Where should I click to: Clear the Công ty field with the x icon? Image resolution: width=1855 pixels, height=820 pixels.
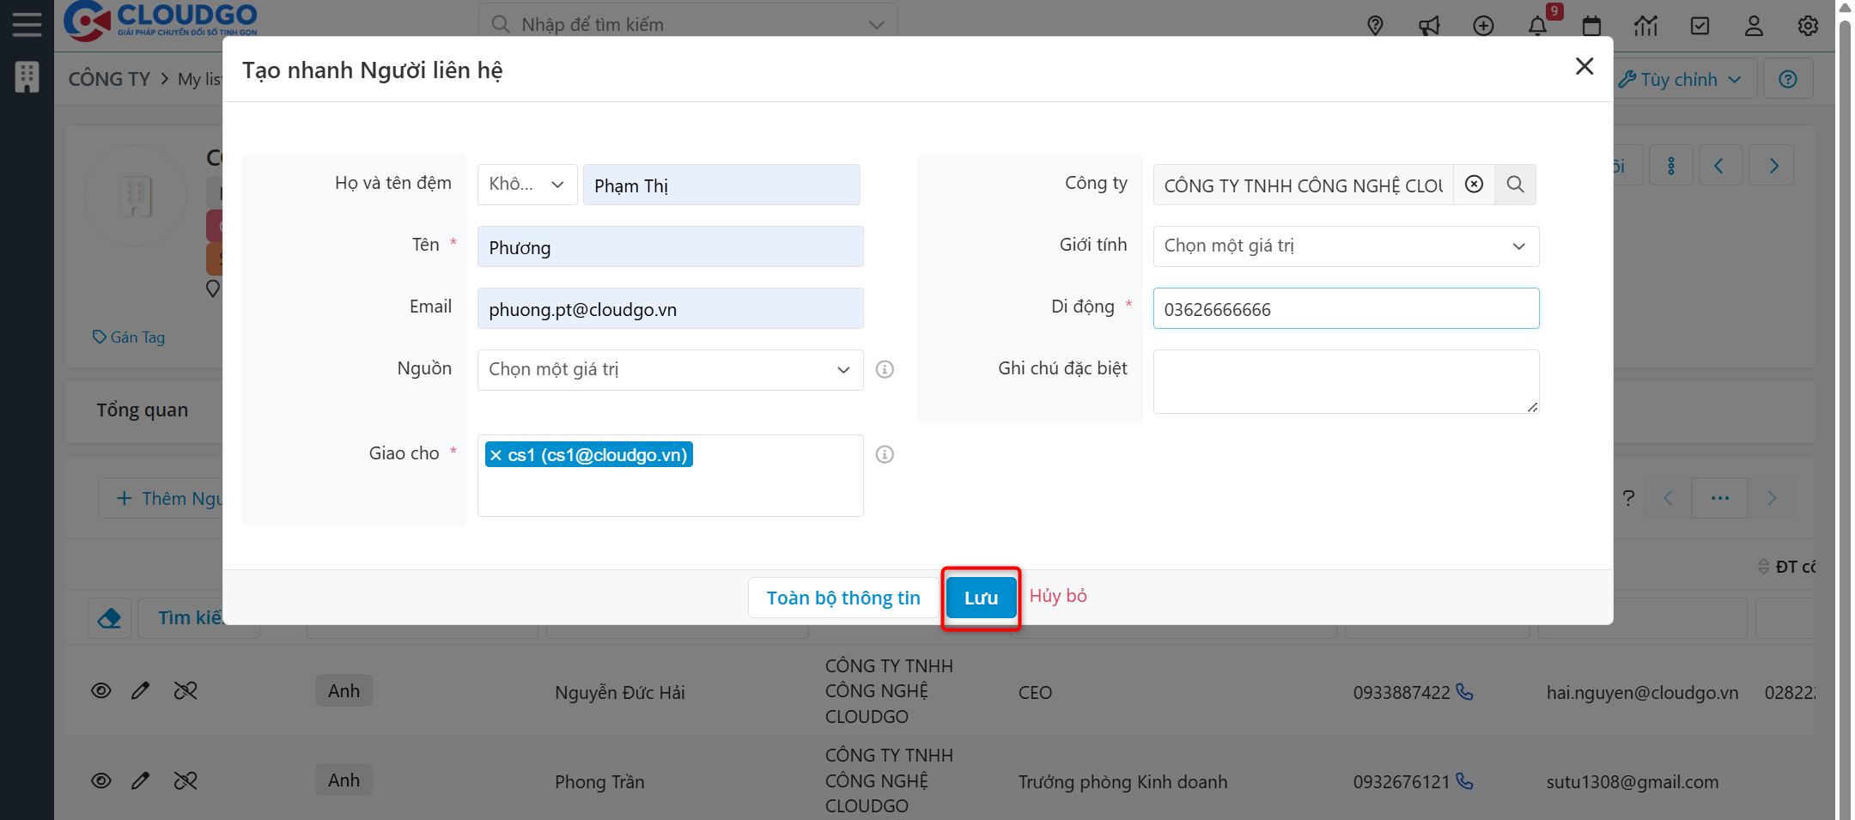[x=1474, y=184]
